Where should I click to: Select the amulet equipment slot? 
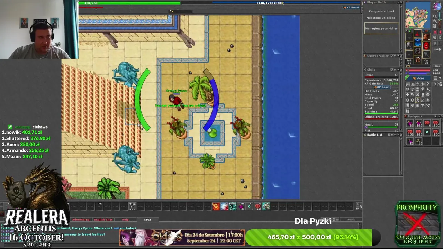409,37
